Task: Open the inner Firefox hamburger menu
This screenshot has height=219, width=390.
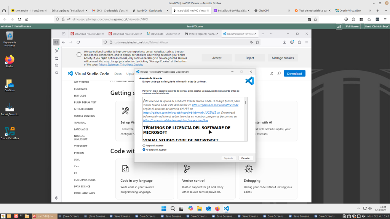Action: 306,42
